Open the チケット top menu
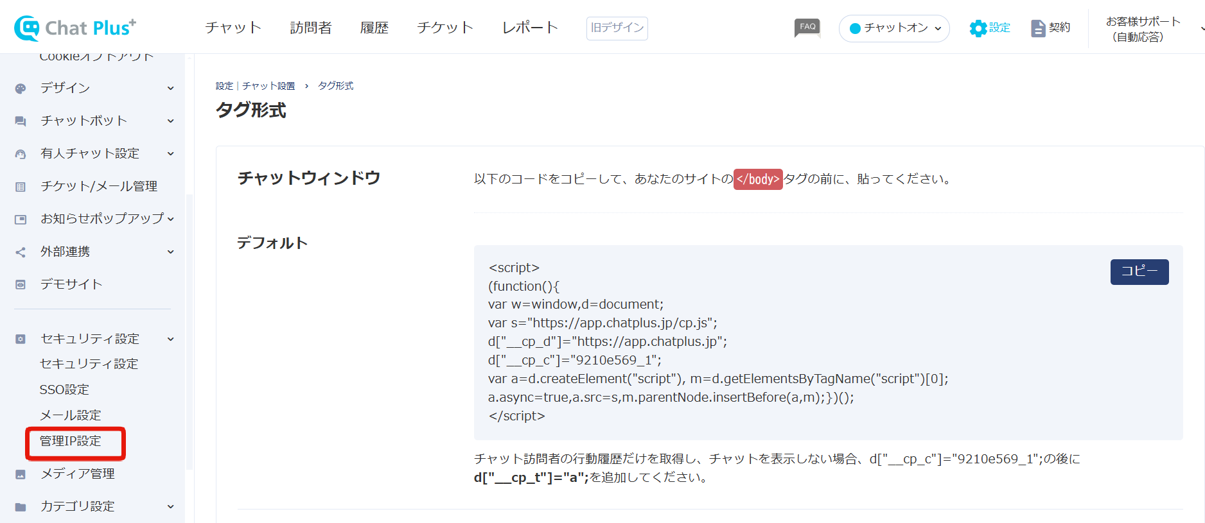 coord(445,28)
